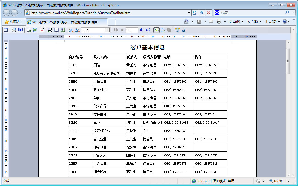The width and height of the screenshot is (298, 186).
Task: Click the zoom in magnifier icon
Action: pyautogui.click(x=71, y=30)
